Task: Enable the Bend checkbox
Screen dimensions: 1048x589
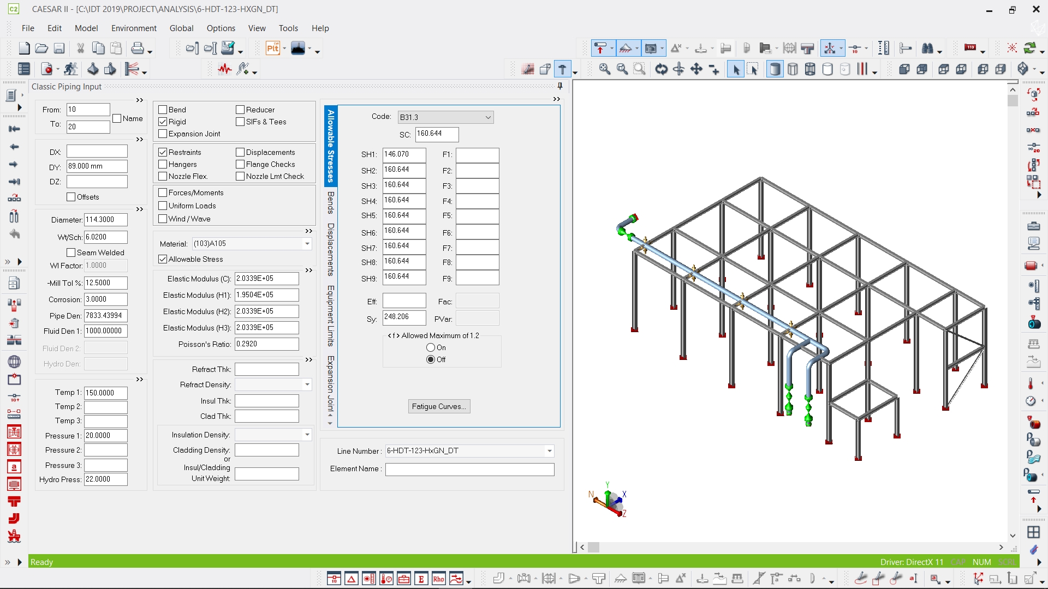Action: [163, 110]
